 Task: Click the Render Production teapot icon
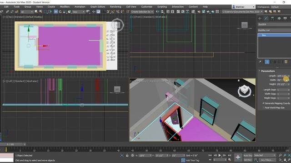point(212,12)
